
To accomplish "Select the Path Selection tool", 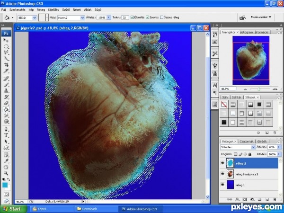I will coord(6,141).
